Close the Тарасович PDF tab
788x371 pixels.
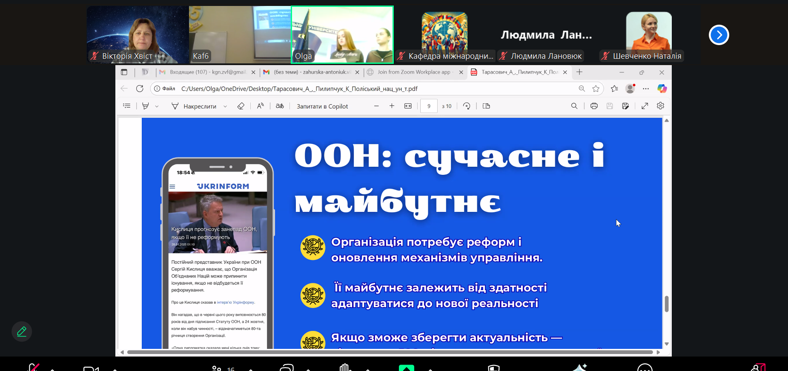(565, 72)
